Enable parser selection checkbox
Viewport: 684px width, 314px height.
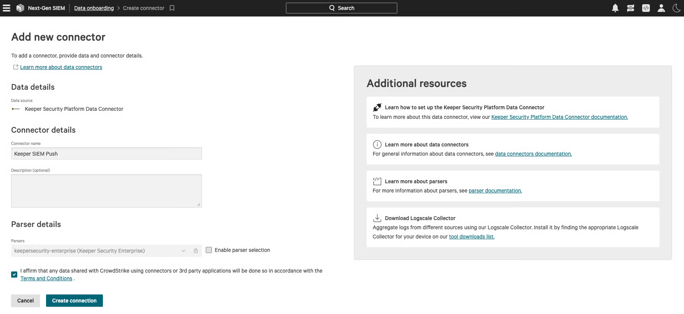coord(209,250)
